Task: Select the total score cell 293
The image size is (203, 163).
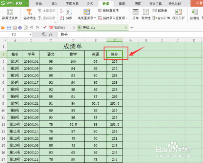Action: coord(115,61)
